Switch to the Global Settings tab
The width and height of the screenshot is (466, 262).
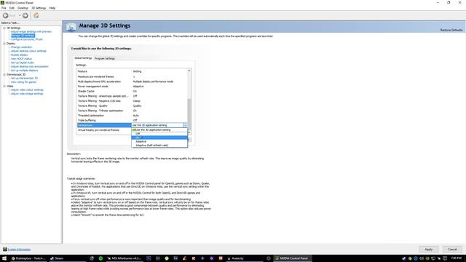click(83, 58)
